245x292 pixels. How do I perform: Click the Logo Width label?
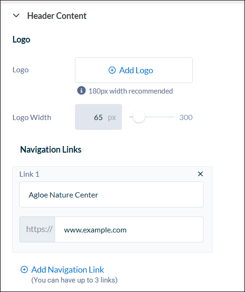[x=32, y=118]
